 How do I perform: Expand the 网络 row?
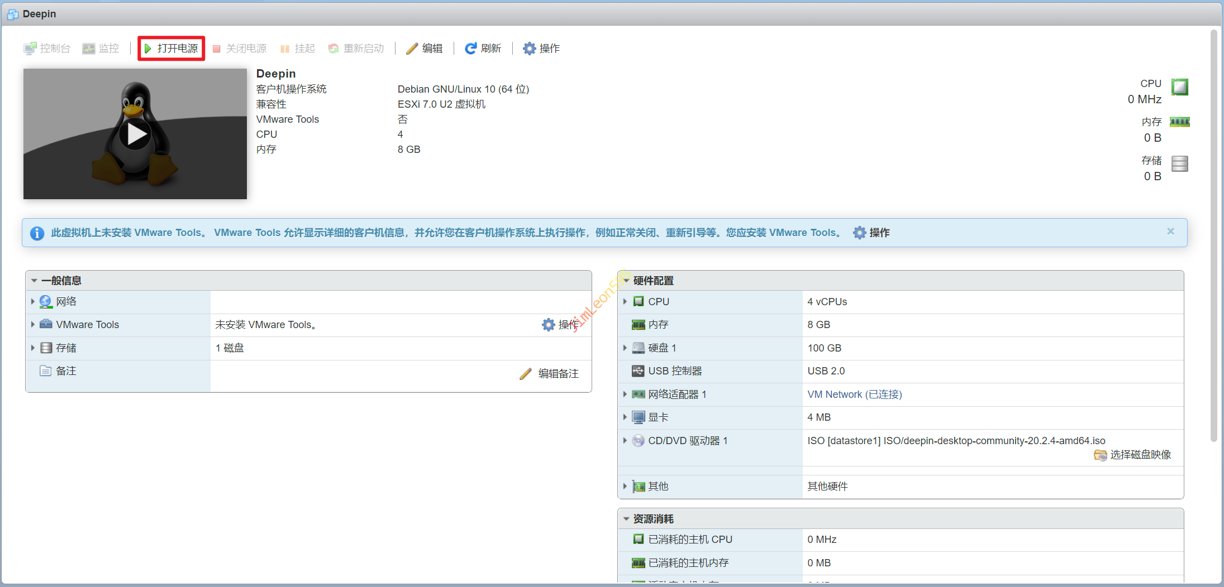click(x=33, y=301)
